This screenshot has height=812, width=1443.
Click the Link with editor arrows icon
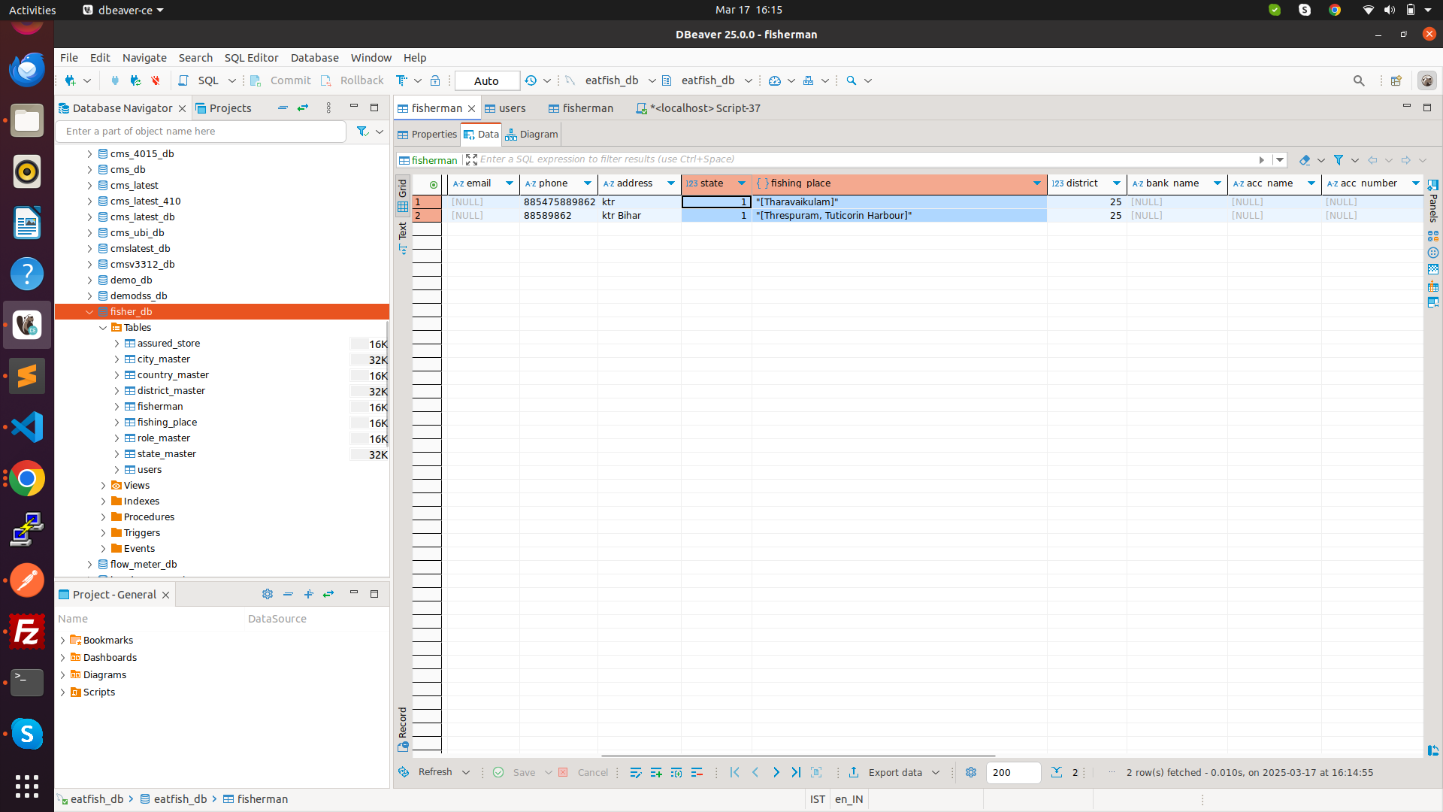point(303,108)
